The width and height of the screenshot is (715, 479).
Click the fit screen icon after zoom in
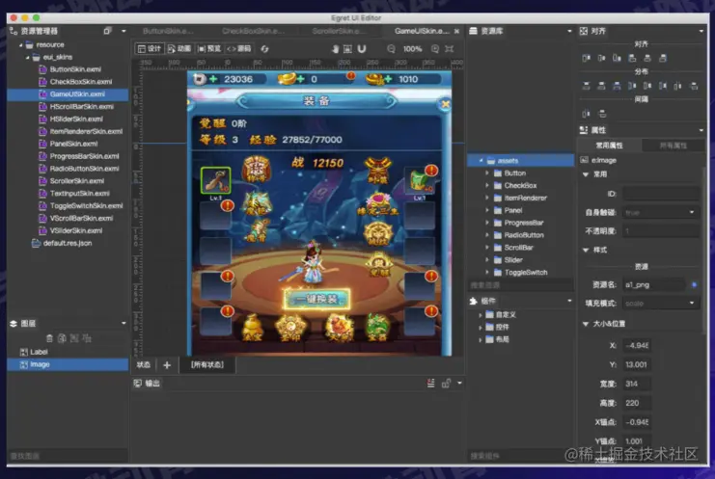coord(449,49)
